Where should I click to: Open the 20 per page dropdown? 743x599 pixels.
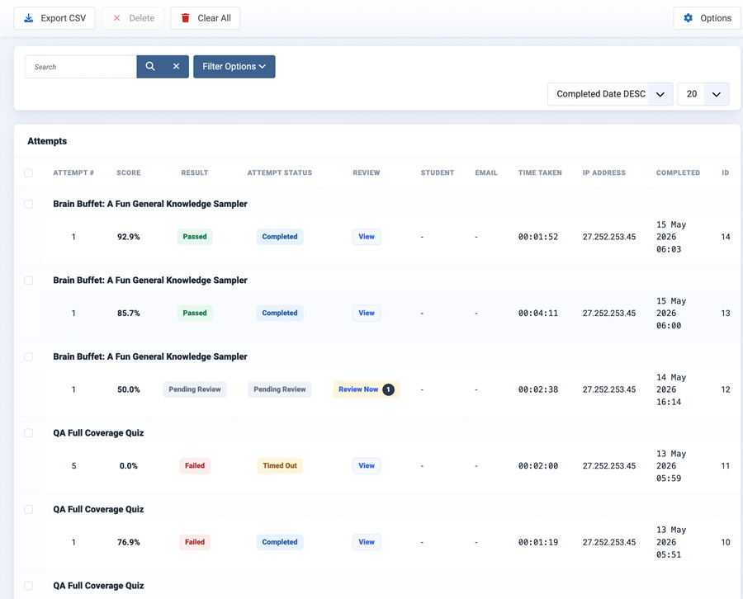[703, 94]
